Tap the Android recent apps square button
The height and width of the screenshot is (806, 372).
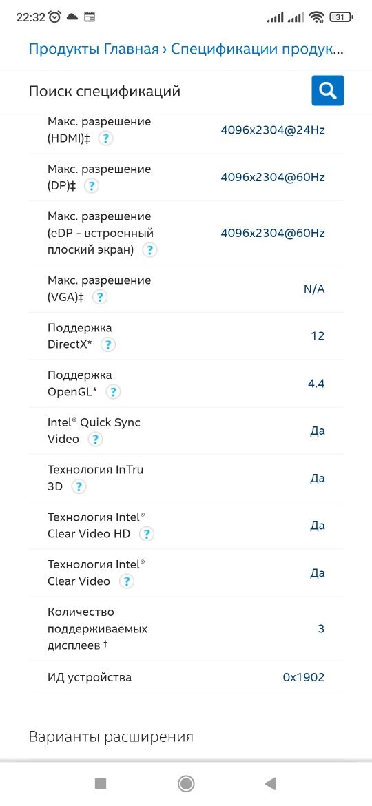[x=101, y=783]
